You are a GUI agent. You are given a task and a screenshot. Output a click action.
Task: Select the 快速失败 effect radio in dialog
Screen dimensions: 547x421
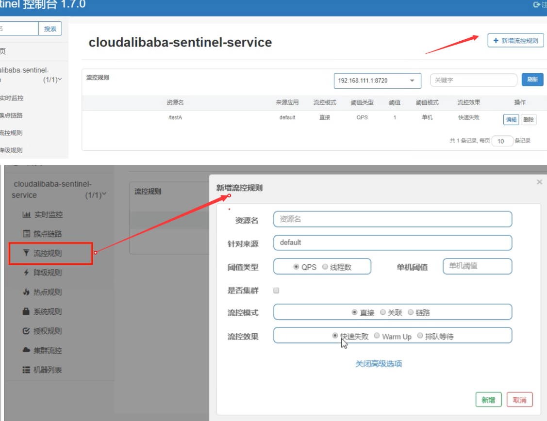(x=335, y=336)
